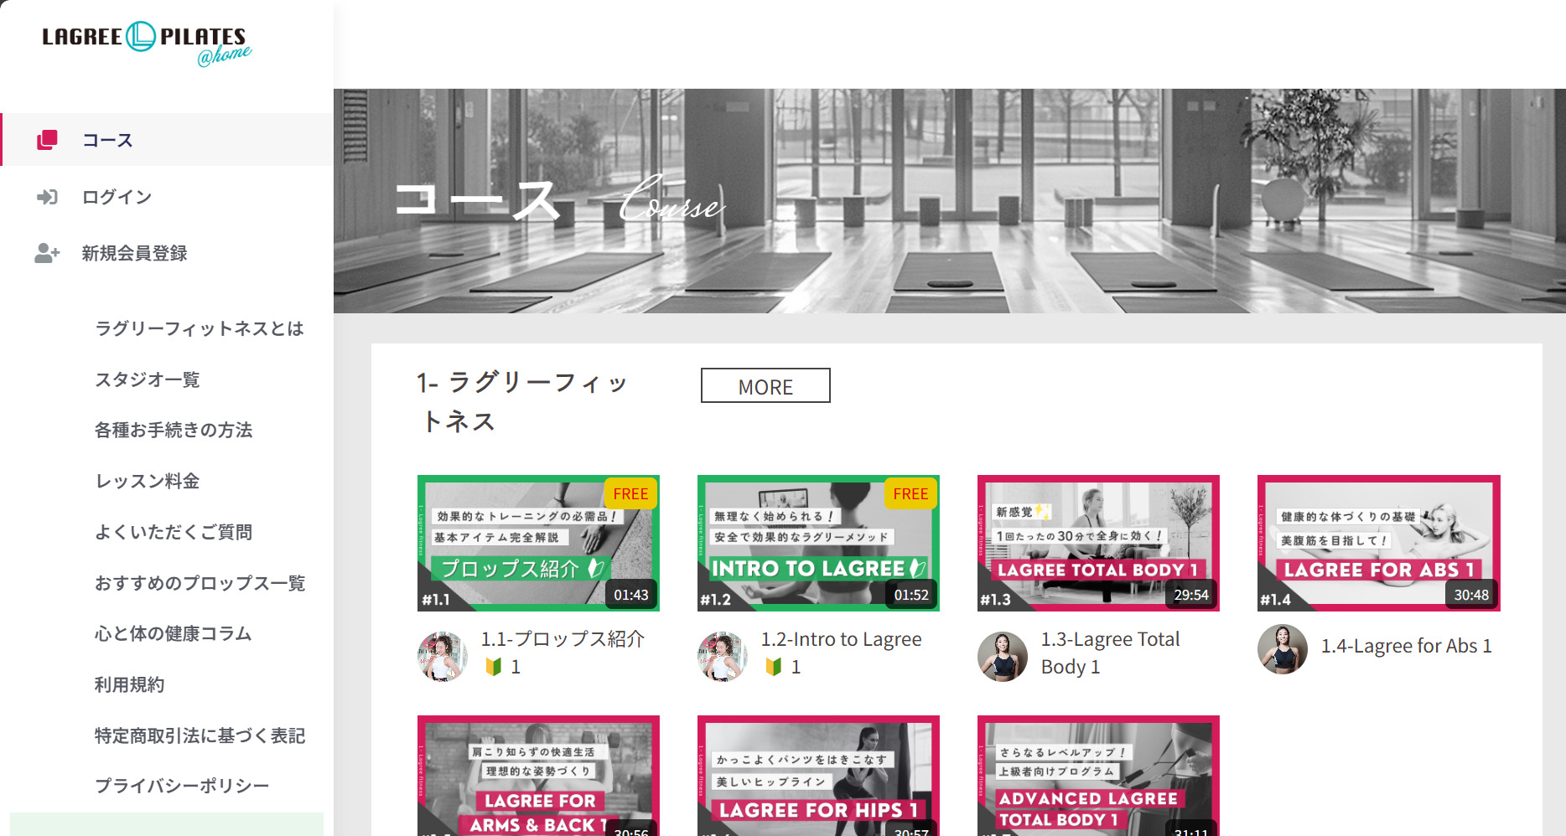Open the LAGREE FOR HIPS 1 thumbnail

(818, 776)
